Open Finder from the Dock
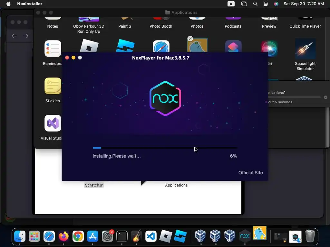 click(20, 236)
